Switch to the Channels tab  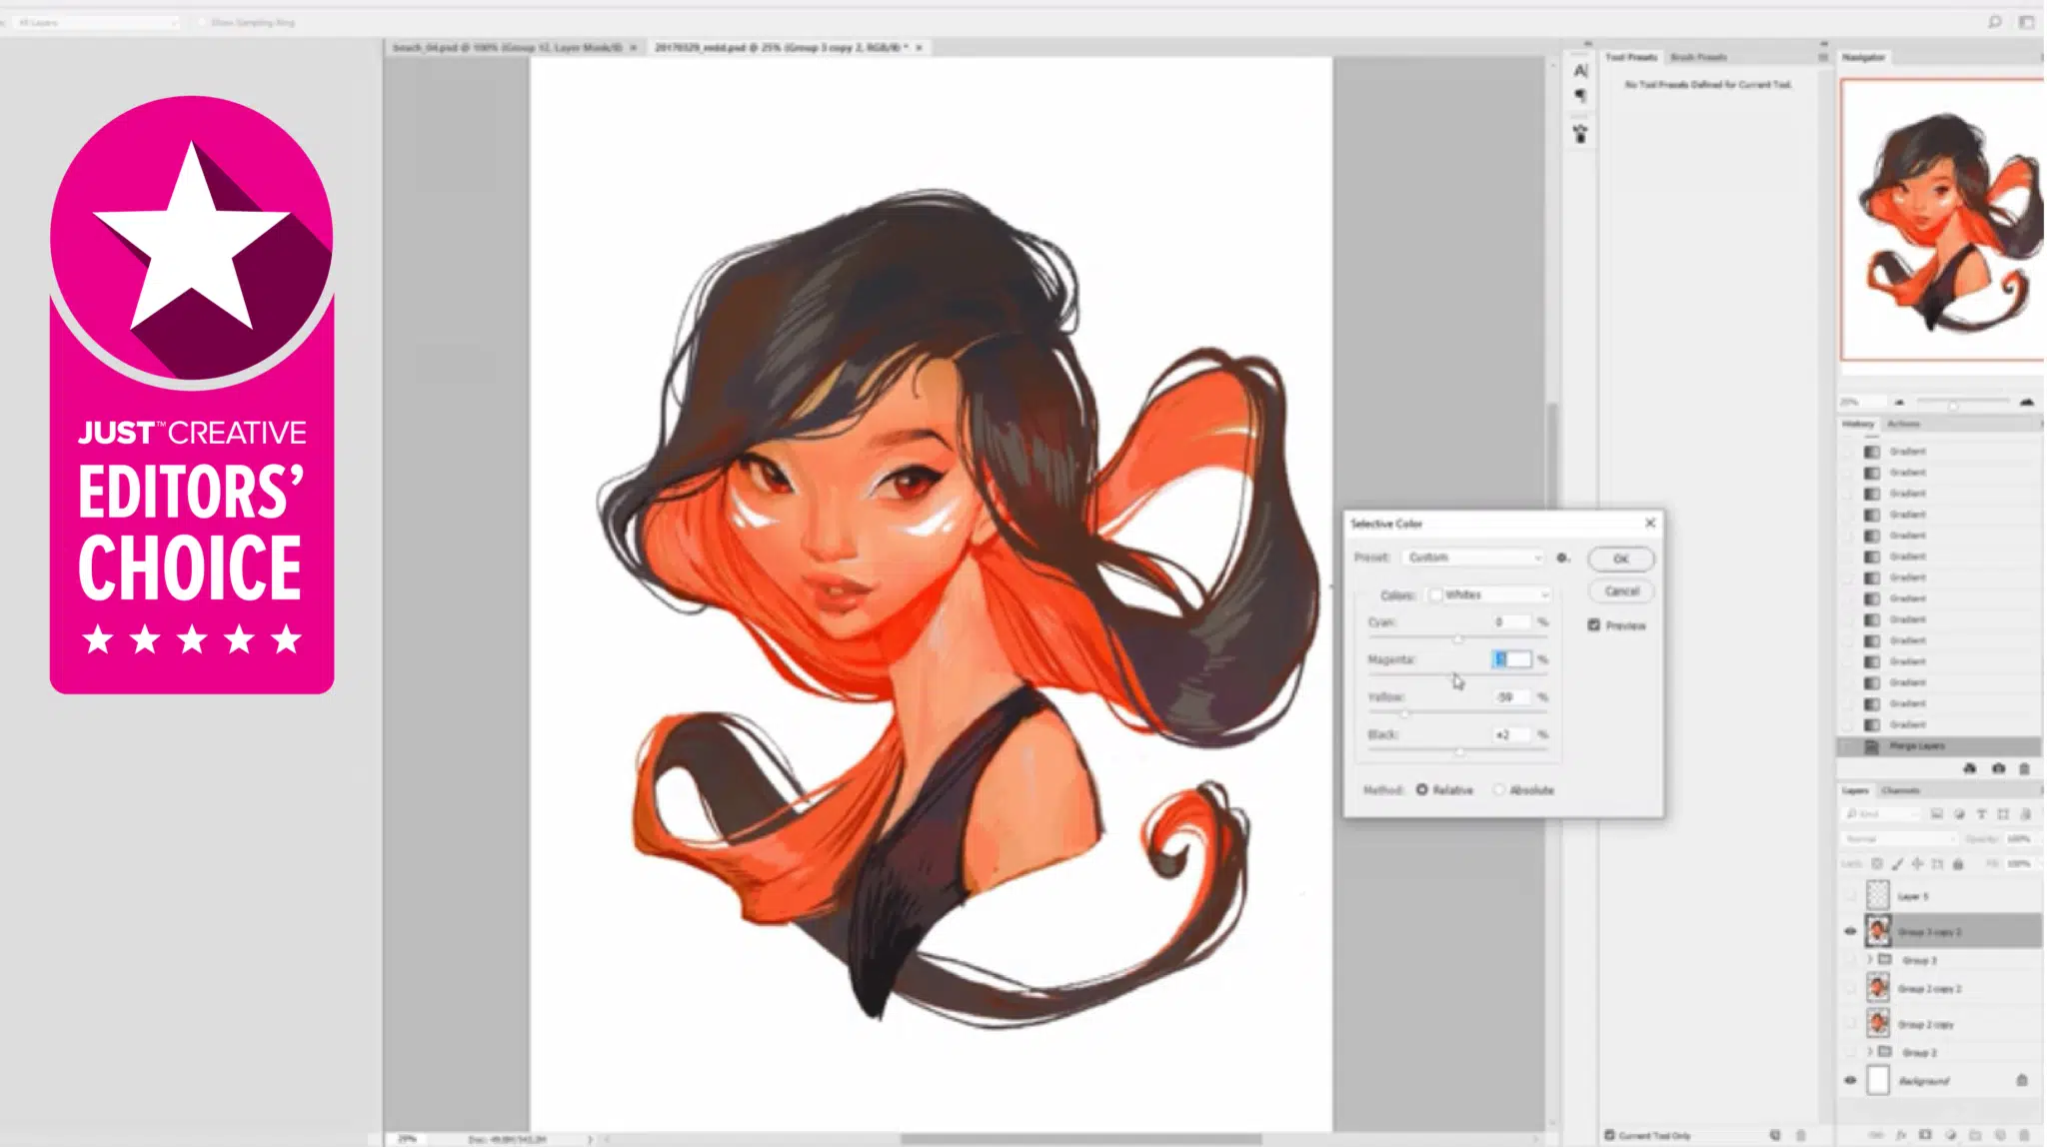click(x=1901, y=790)
